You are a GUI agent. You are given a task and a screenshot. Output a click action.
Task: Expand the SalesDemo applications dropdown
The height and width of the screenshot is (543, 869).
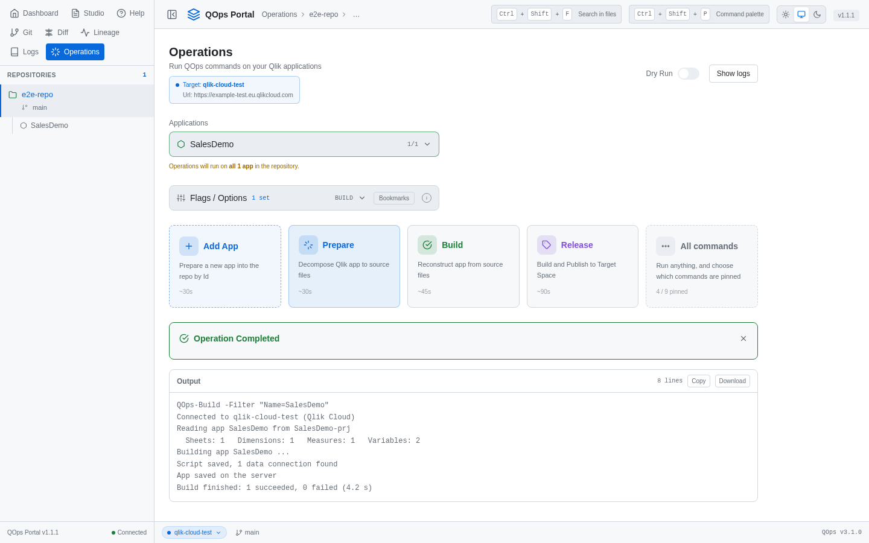click(304, 144)
